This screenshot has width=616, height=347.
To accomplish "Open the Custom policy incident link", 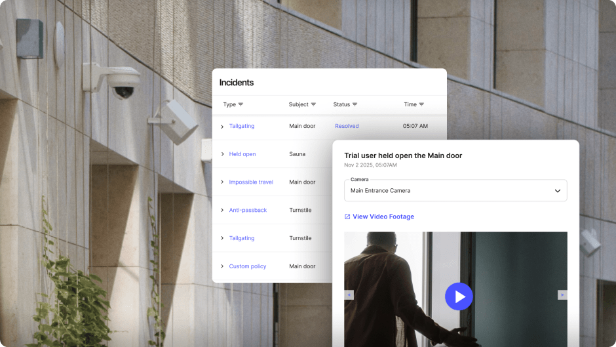I will click(x=248, y=266).
